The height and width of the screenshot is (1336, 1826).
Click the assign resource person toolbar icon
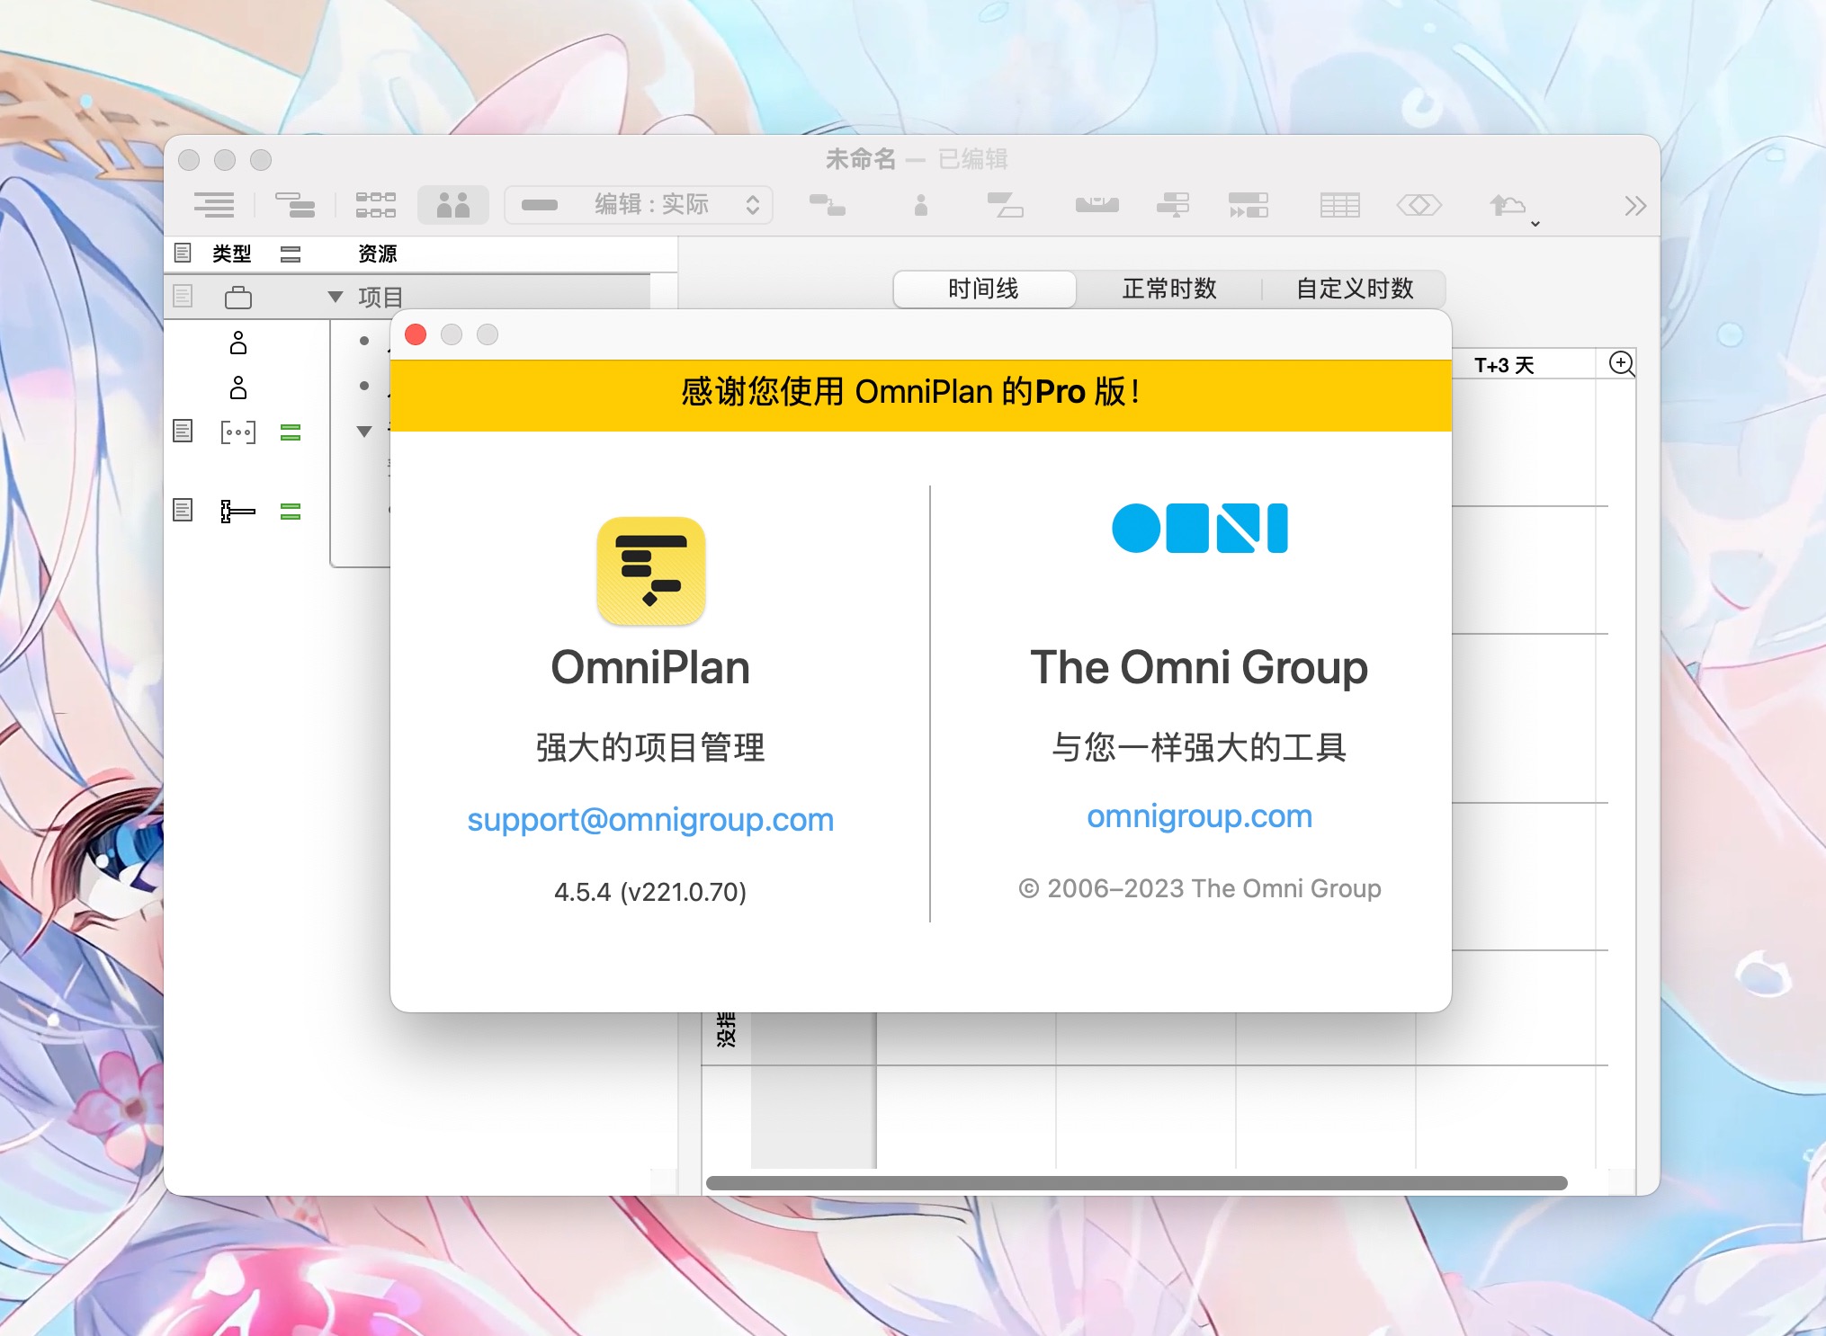tap(920, 205)
